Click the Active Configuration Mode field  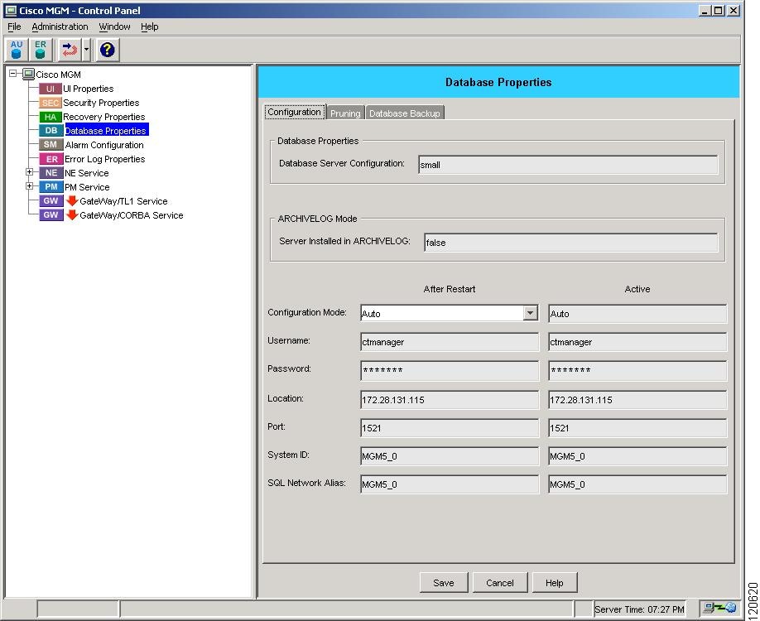[x=637, y=314]
